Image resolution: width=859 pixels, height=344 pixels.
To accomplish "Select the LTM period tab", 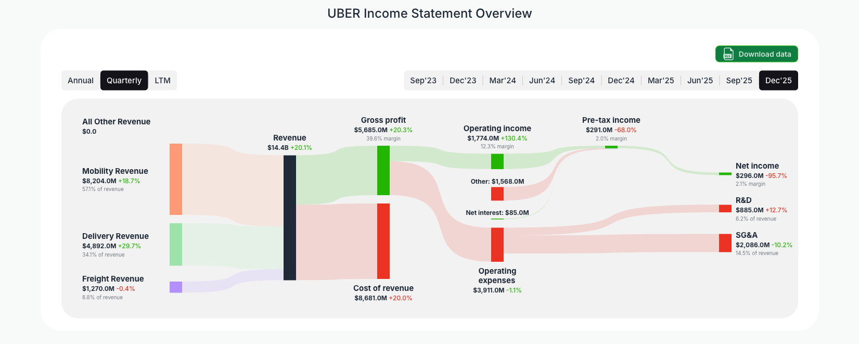I will pyautogui.click(x=162, y=80).
